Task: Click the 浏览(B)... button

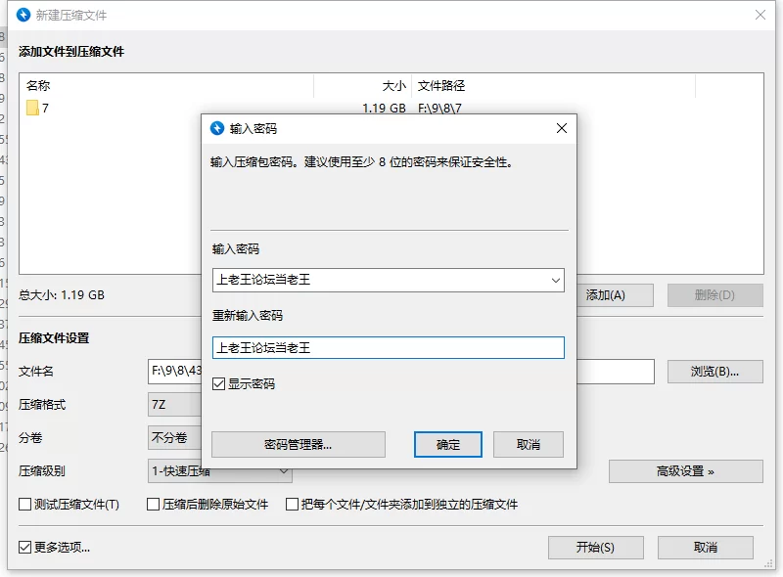Action: tap(715, 372)
